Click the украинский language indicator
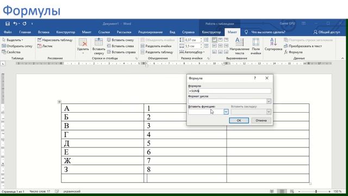 (72, 191)
